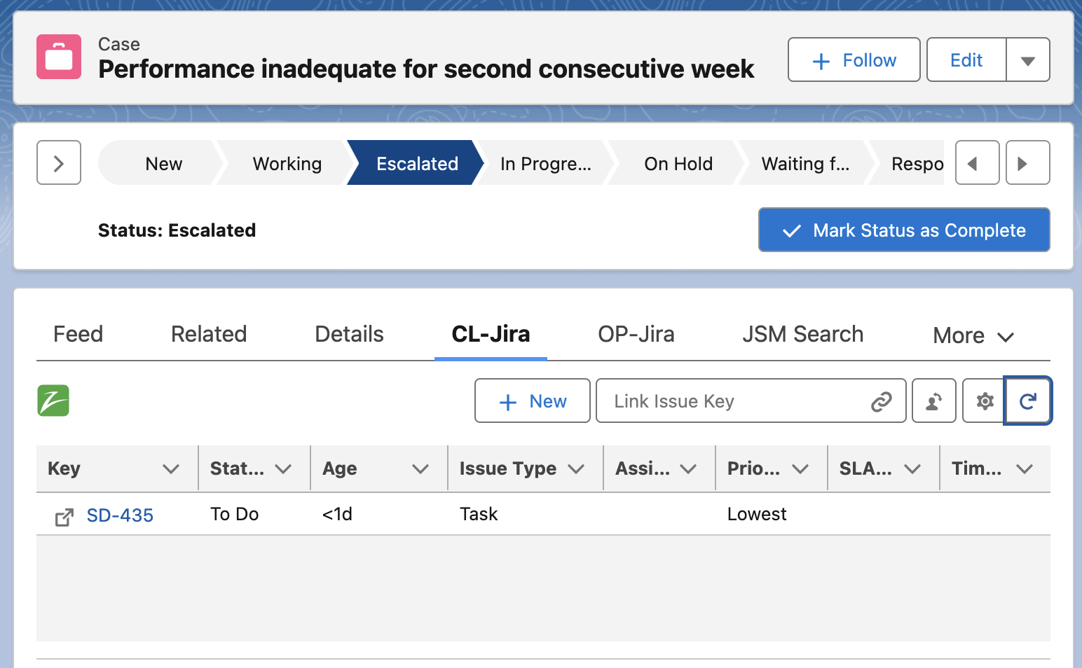Click the refresh icon in Jira toolbar
Screen dimensions: 1082x668
click(x=1027, y=401)
